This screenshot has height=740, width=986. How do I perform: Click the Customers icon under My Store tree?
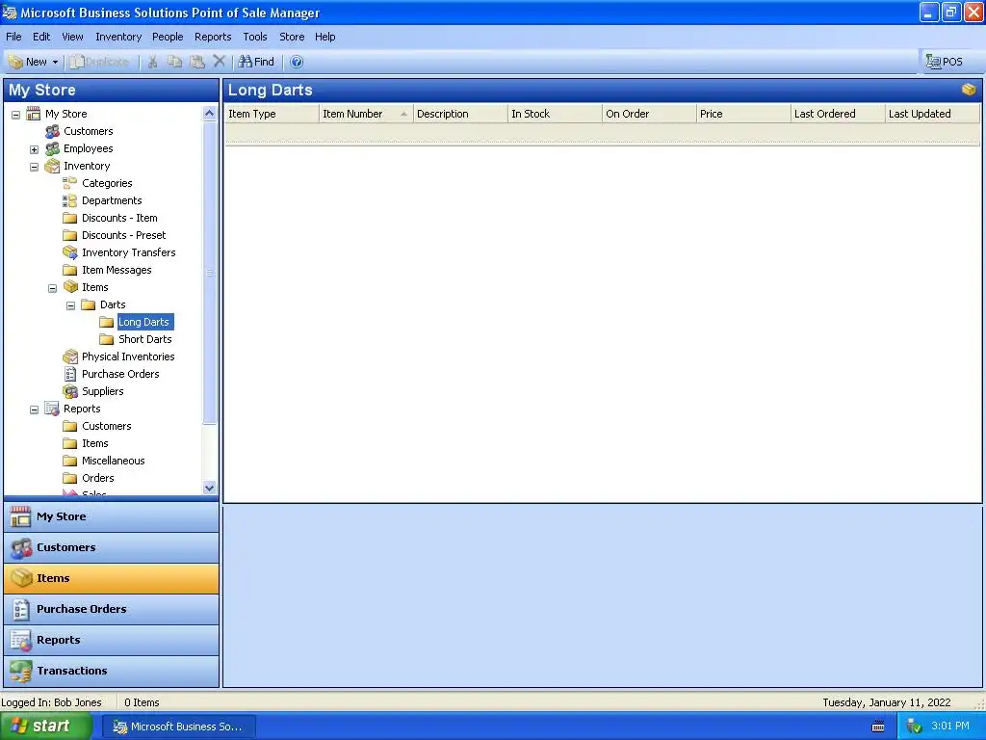click(52, 131)
